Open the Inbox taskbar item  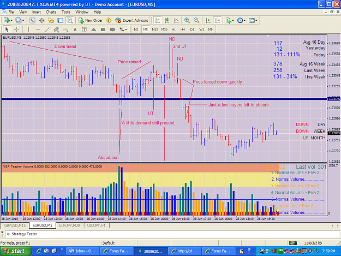[82, 251]
